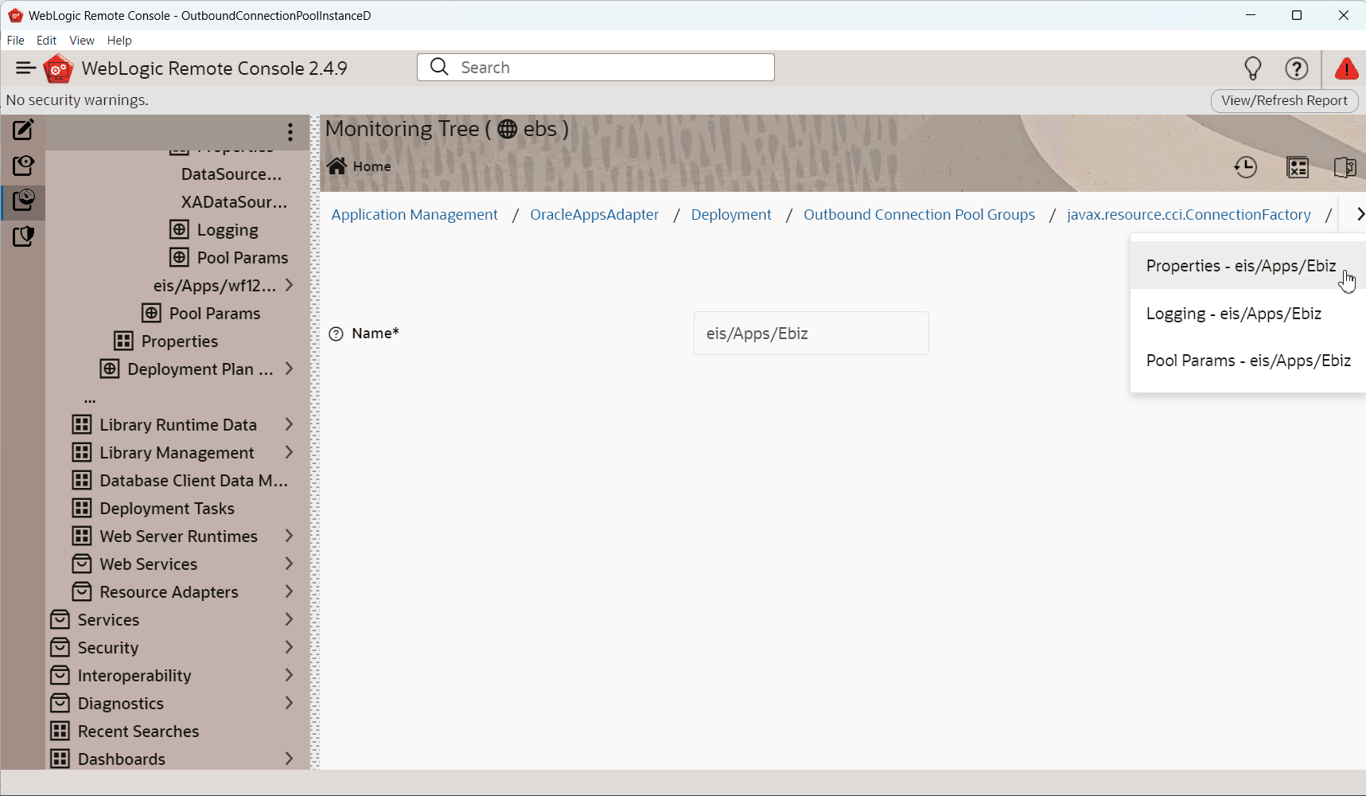
Task: Click the Name field eis/Apps/Ebiz
Action: pyautogui.click(x=811, y=334)
